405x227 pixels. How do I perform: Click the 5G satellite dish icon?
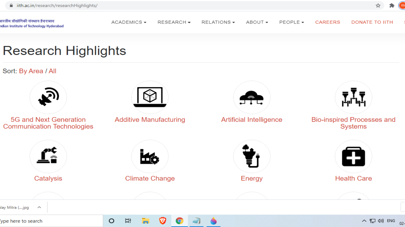(x=48, y=97)
